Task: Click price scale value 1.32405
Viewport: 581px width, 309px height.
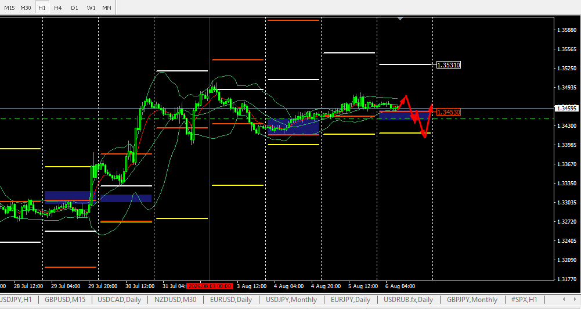Action: pyautogui.click(x=567, y=240)
